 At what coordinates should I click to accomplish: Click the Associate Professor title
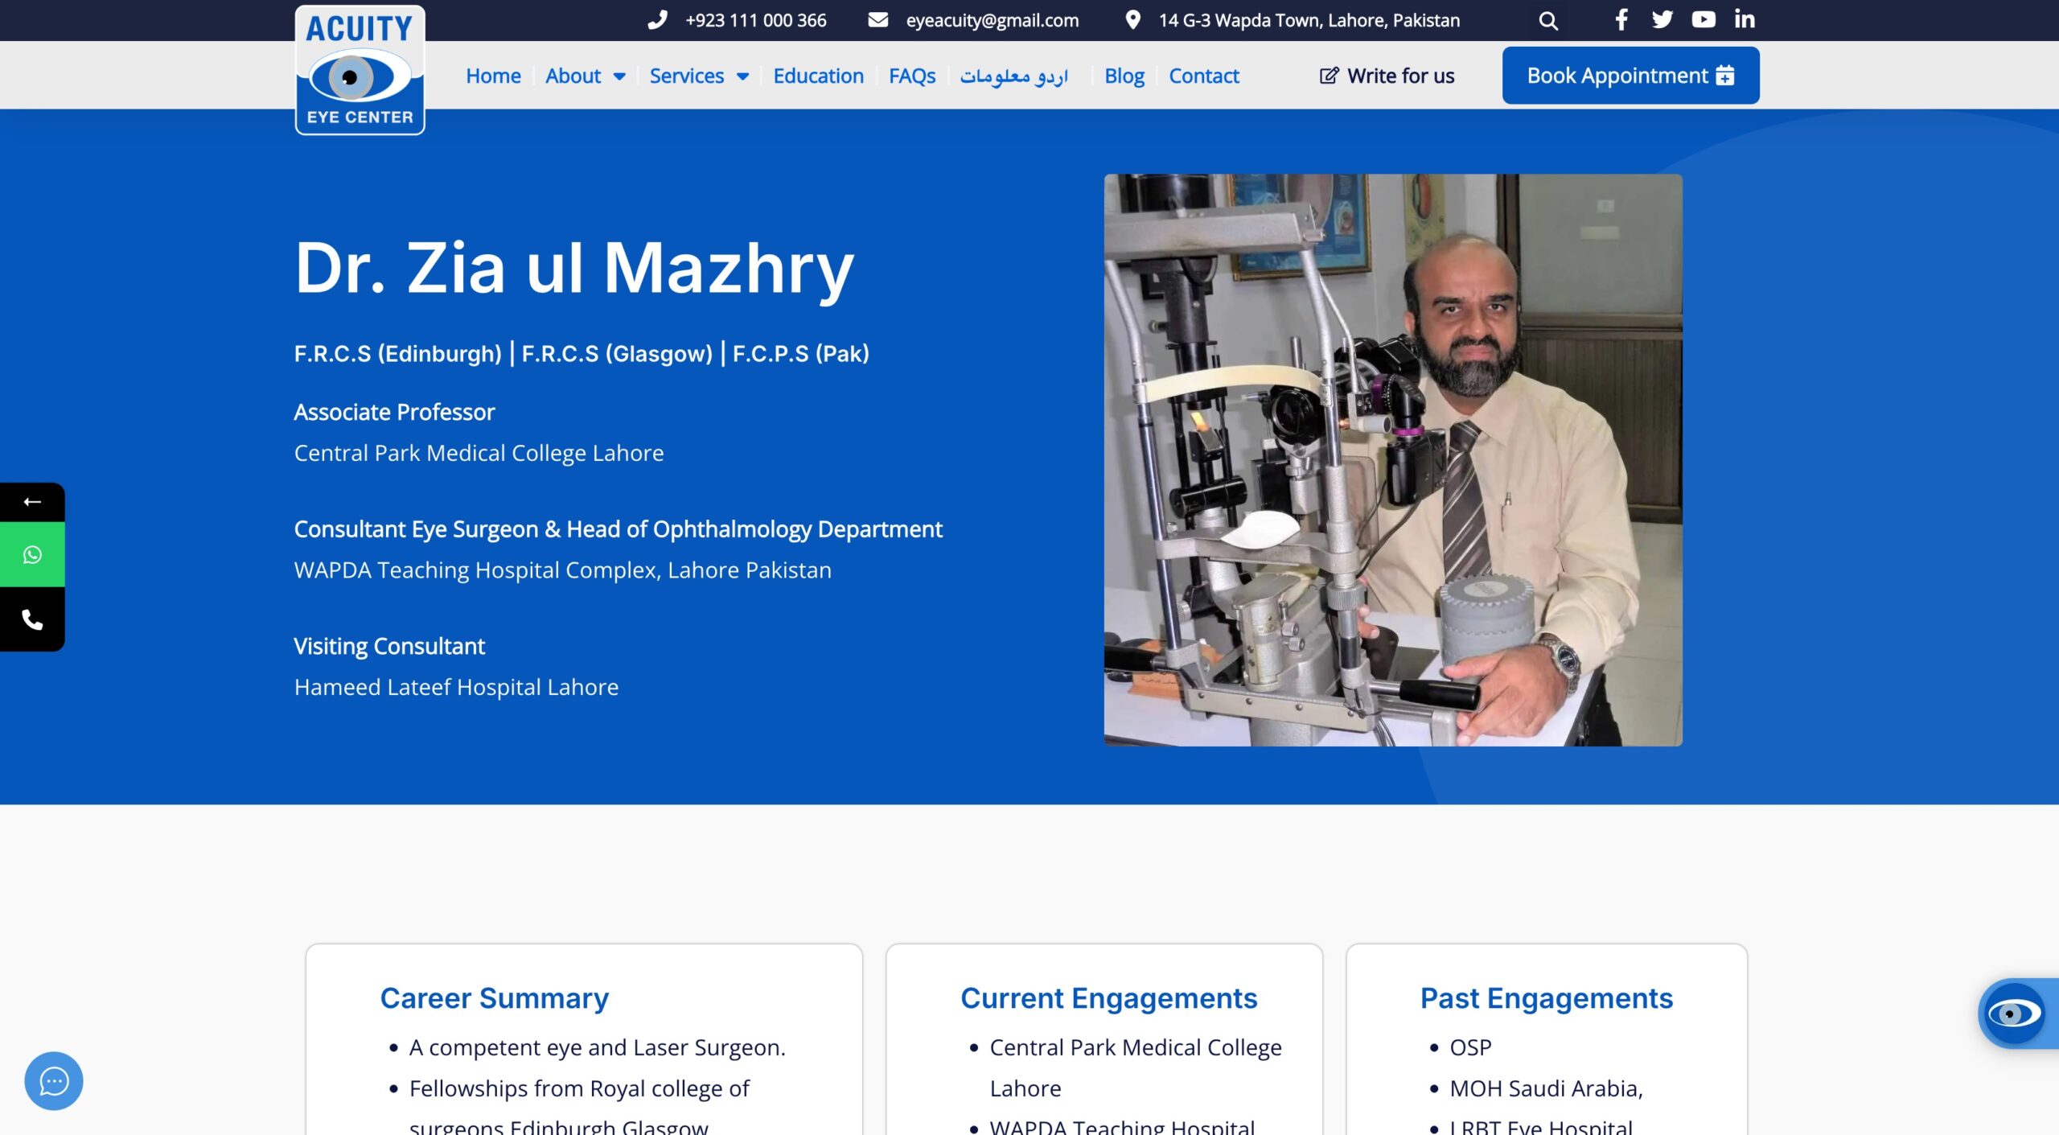tap(394, 412)
